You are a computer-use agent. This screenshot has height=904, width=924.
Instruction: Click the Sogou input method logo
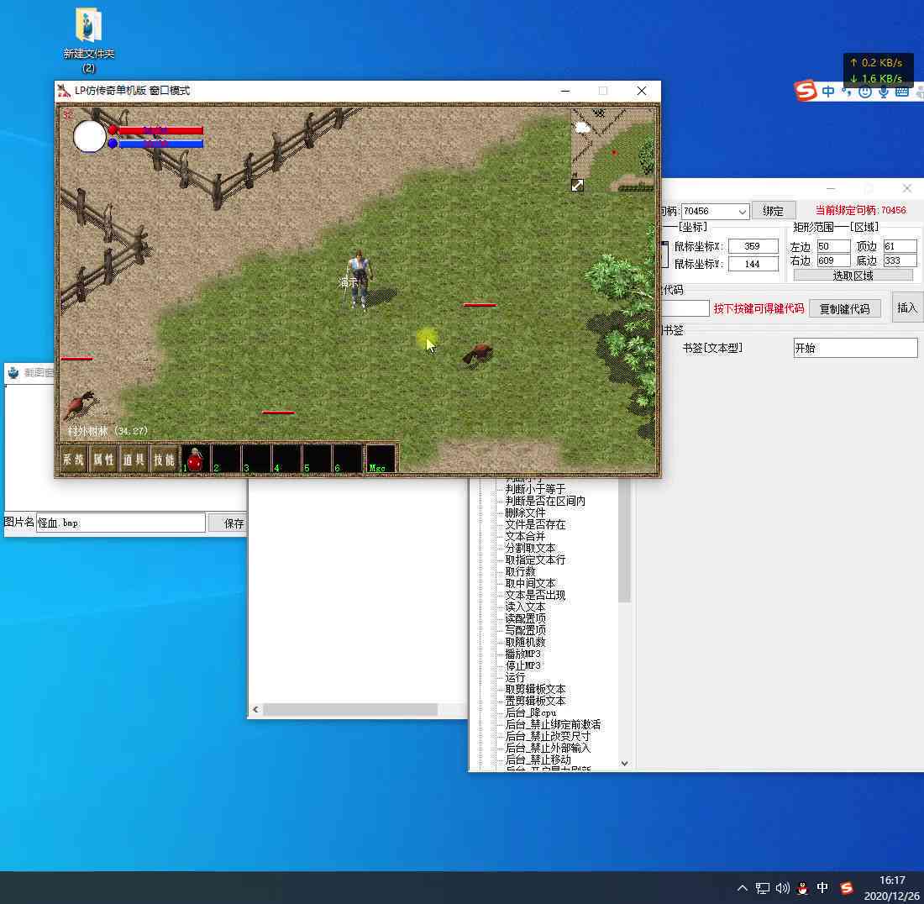pos(806,90)
